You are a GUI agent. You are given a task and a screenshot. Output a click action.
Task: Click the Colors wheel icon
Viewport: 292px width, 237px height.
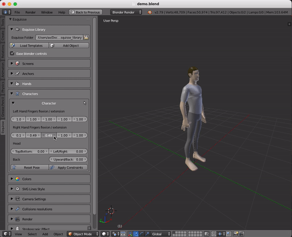18,179
